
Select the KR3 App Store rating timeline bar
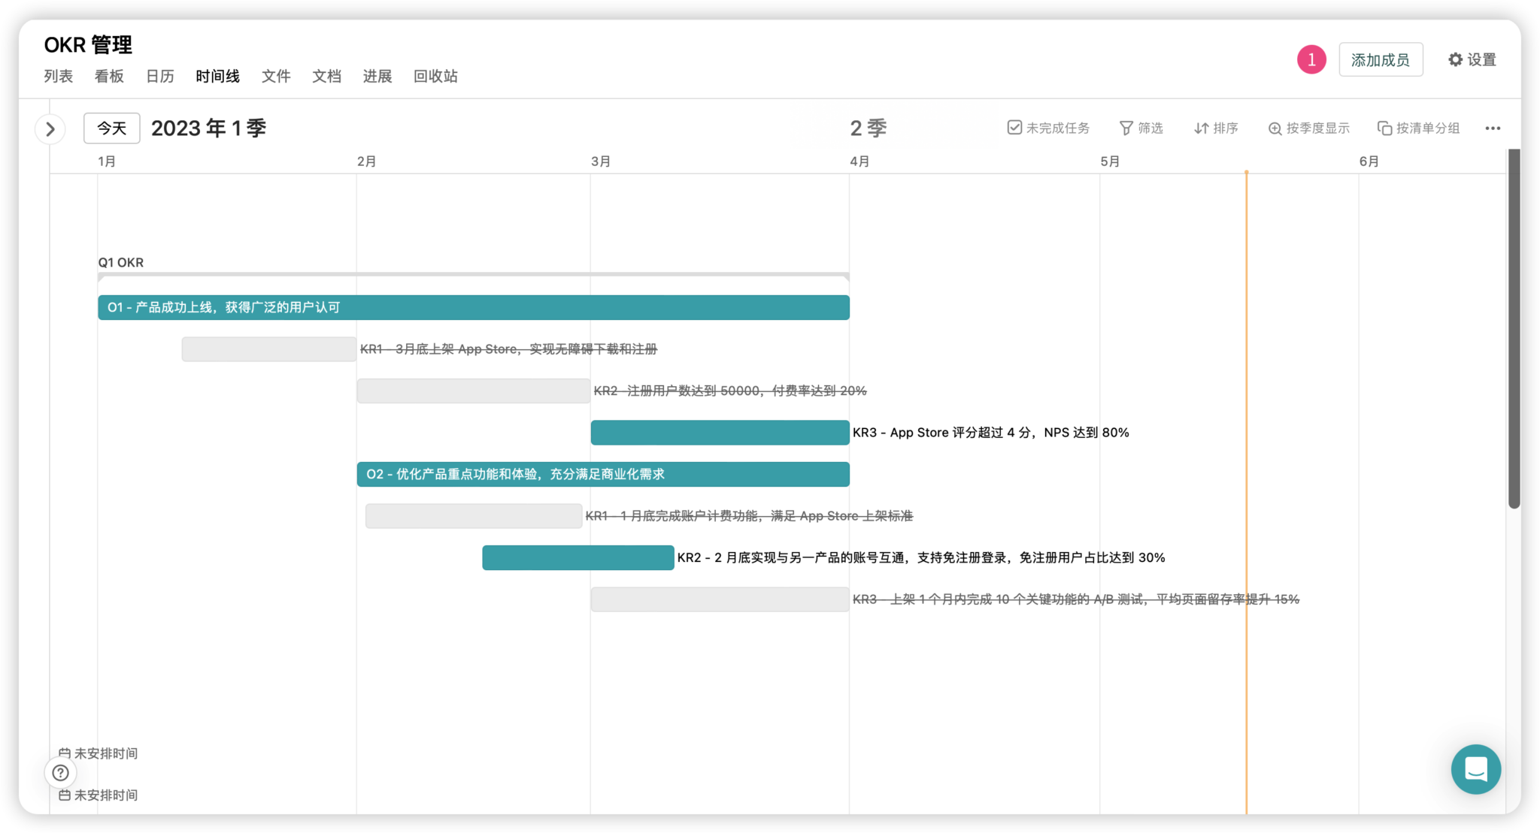[719, 432]
